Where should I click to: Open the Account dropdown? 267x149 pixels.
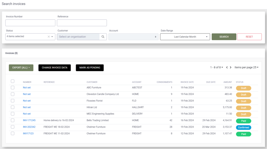pyautogui.click(x=133, y=37)
